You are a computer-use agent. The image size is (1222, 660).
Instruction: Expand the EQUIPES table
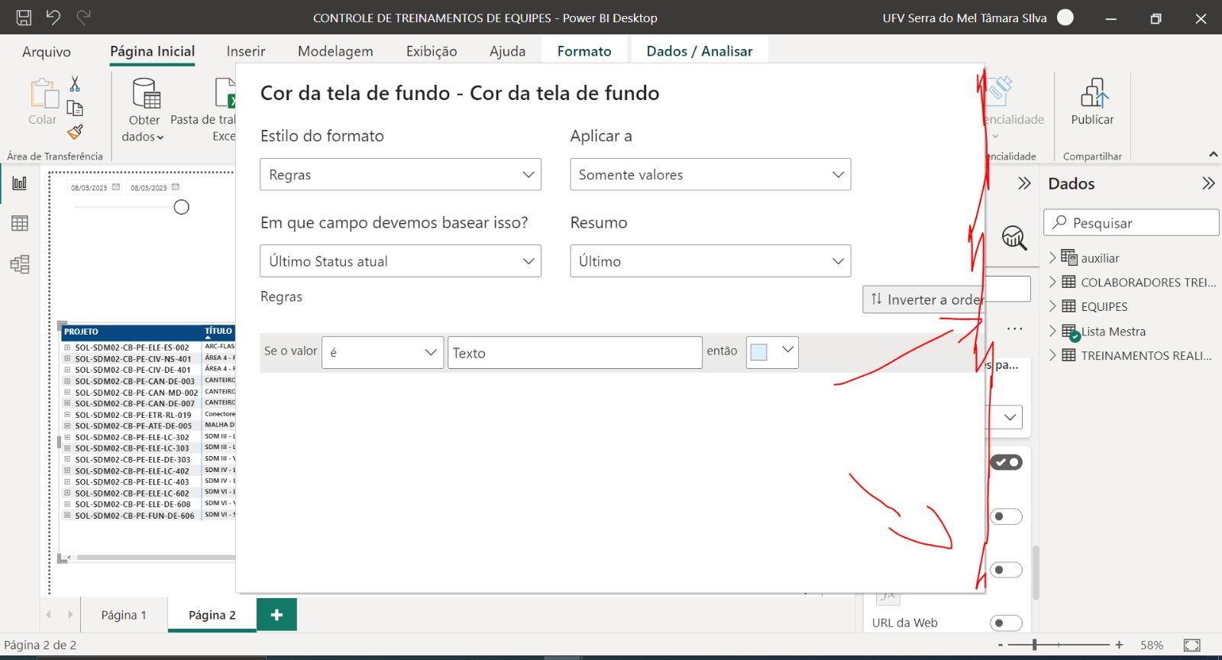click(1052, 306)
